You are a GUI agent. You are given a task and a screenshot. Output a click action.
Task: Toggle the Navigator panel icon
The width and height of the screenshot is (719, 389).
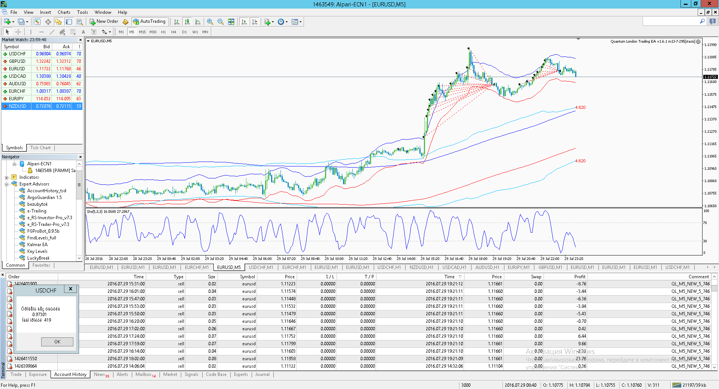point(58,22)
